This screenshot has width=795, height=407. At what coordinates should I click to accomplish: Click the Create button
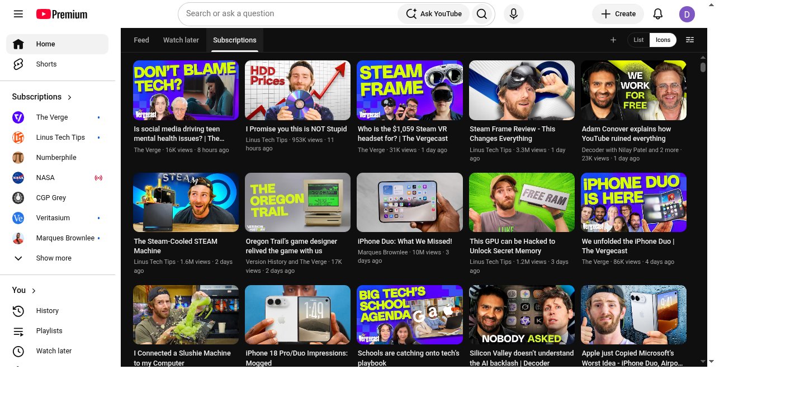(x=618, y=14)
